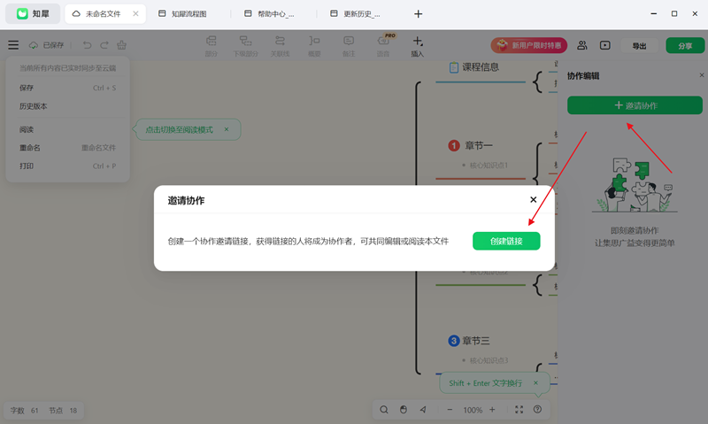Screen dimensions: 708x424
Task: Insert a summary (概要) bracket
Action: coord(314,46)
